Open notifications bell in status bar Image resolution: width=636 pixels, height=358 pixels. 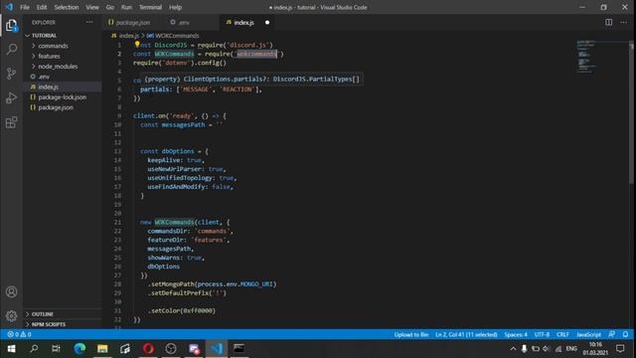click(625, 334)
